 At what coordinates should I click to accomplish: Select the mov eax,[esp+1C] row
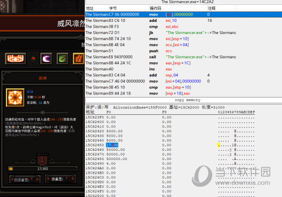coord(183,63)
